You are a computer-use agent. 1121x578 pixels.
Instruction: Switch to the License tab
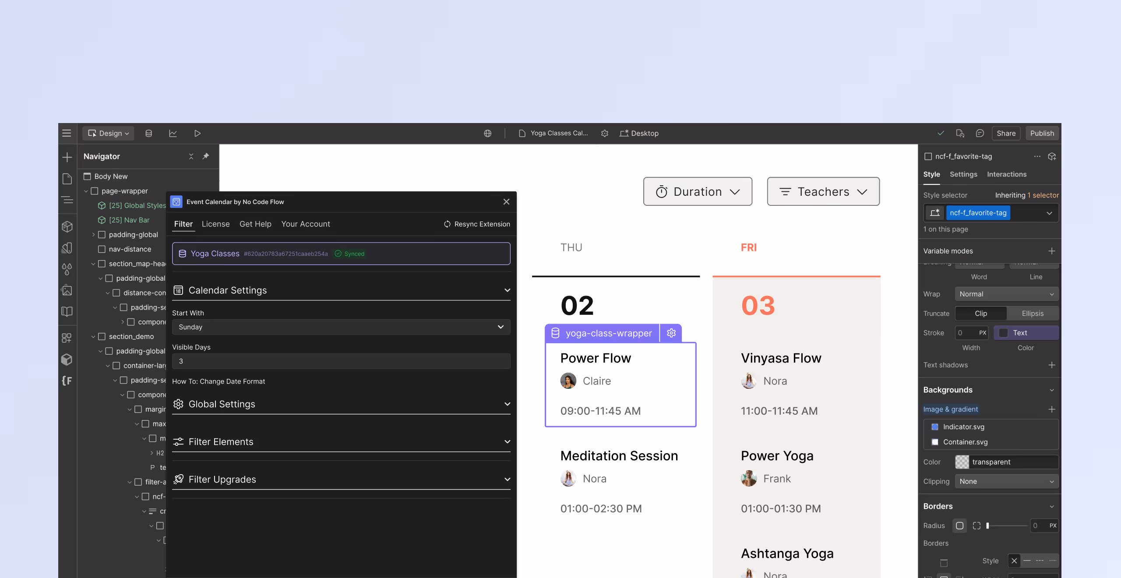coord(215,224)
